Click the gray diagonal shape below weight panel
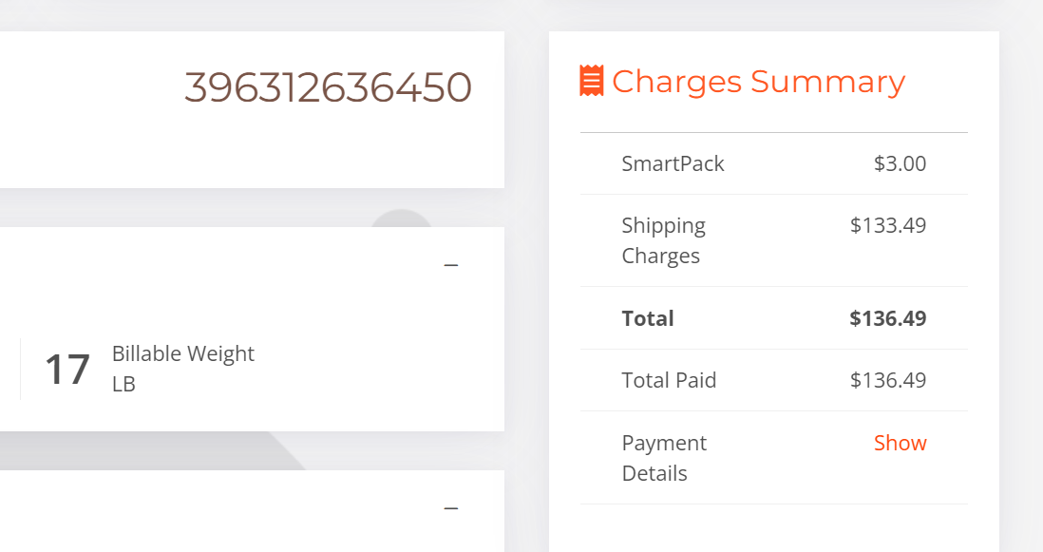This screenshot has height=552, width=1043. click(x=153, y=451)
